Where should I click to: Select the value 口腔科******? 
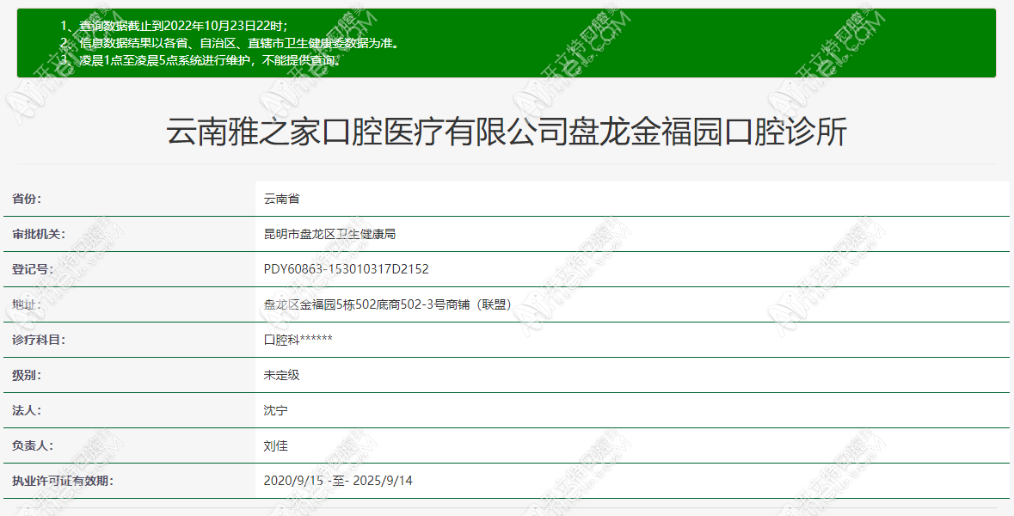[x=298, y=340]
